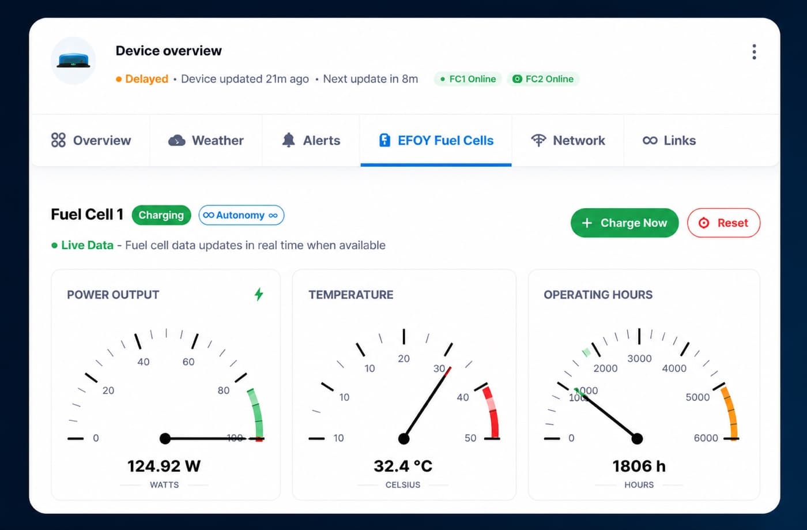The height and width of the screenshot is (530, 807).
Task: Click the Network tab signal icon
Action: coord(538,140)
